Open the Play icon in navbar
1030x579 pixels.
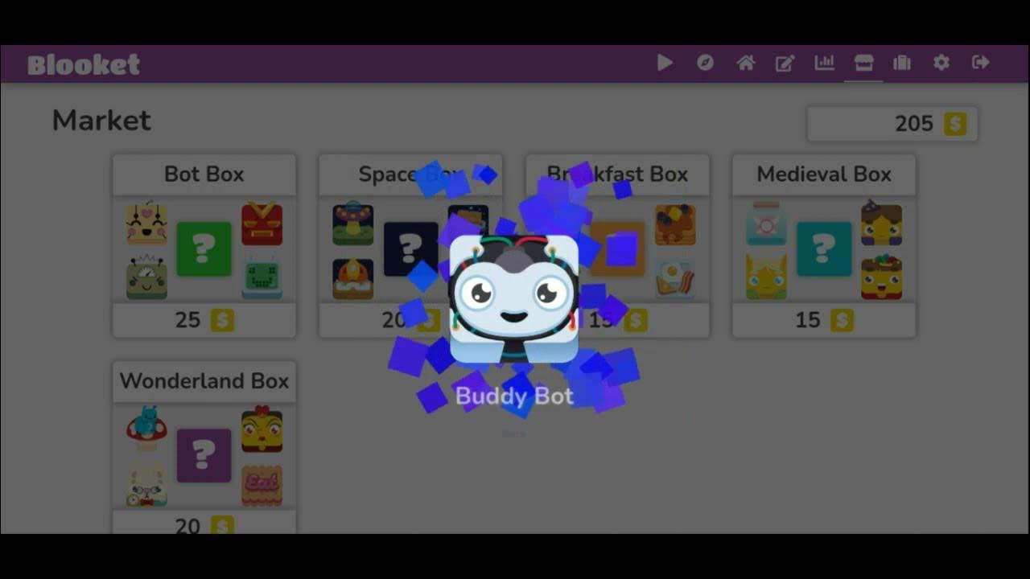coord(665,63)
